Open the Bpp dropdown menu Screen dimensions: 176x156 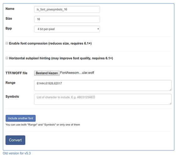(x=67, y=29)
